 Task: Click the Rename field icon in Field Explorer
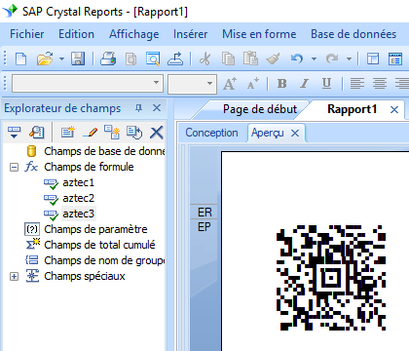pyautogui.click(x=134, y=133)
